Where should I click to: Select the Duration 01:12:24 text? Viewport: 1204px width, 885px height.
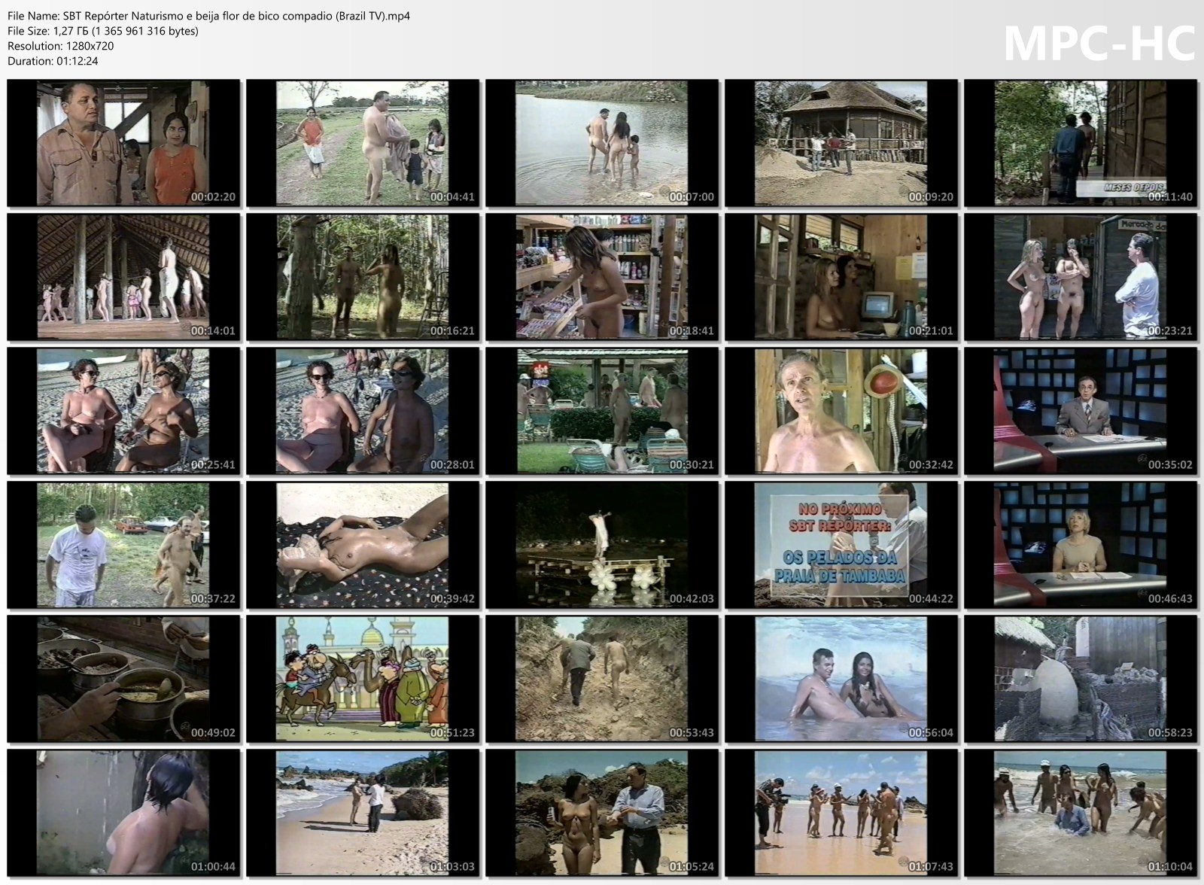coord(53,61)
